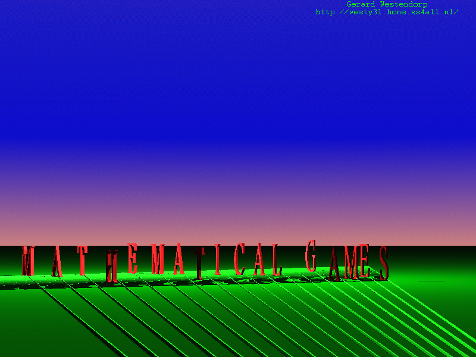Click the first letter T in MATHEMATICAL

pos(83,262)
